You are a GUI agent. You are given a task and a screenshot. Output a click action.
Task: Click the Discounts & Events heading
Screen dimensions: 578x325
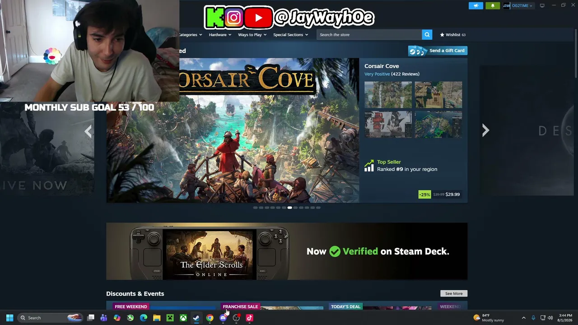[135, 294]
